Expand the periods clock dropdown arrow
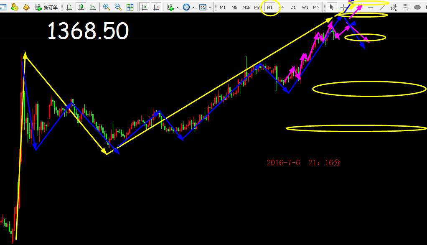427x245 pixels. pyautogui.click(x=193, y=8)
